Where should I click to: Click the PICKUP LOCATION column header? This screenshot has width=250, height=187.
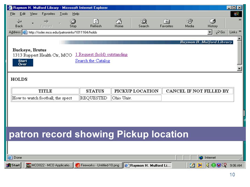[x=136, y=91]
